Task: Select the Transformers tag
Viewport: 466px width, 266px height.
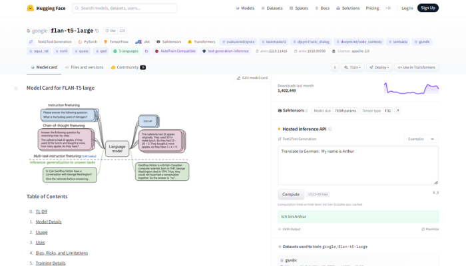Action: point(201,42)
